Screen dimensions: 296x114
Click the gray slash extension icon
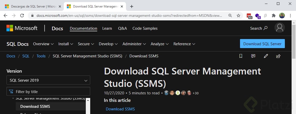265,16
